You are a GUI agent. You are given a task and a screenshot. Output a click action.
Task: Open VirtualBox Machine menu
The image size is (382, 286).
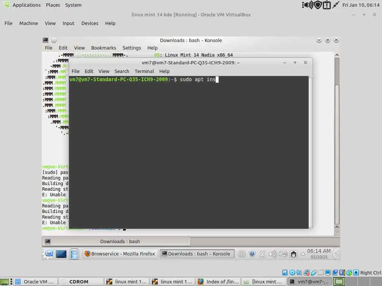coord(28,23)
